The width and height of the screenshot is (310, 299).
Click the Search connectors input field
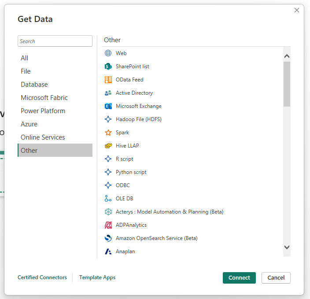click(55, 41)
